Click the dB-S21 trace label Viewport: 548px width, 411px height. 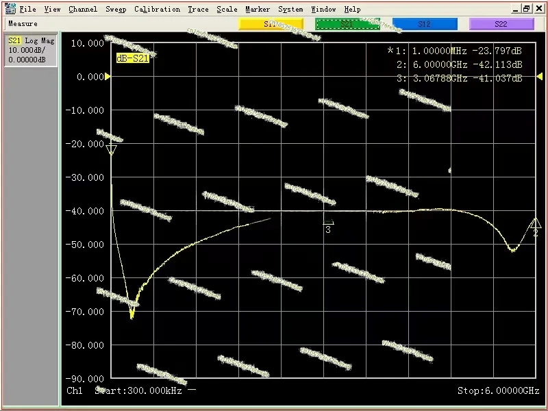point(133,58)
